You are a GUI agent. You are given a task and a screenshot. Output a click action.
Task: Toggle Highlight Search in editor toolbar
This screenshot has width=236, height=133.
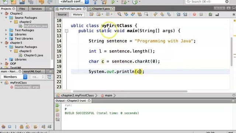(x=139, y=14)
